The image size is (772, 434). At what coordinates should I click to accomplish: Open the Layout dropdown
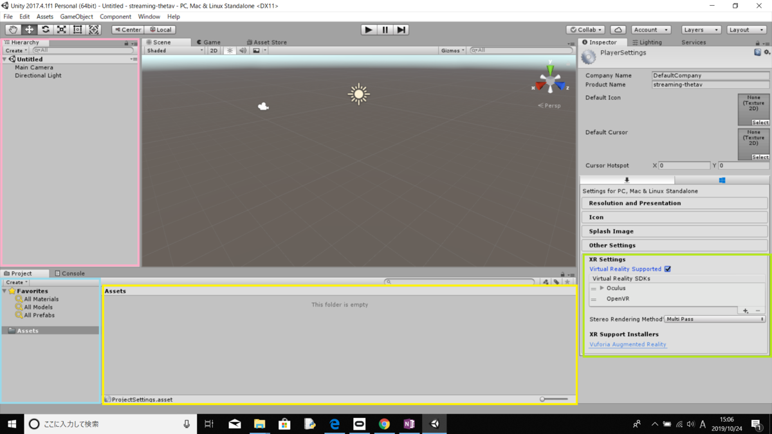(746, 30)
